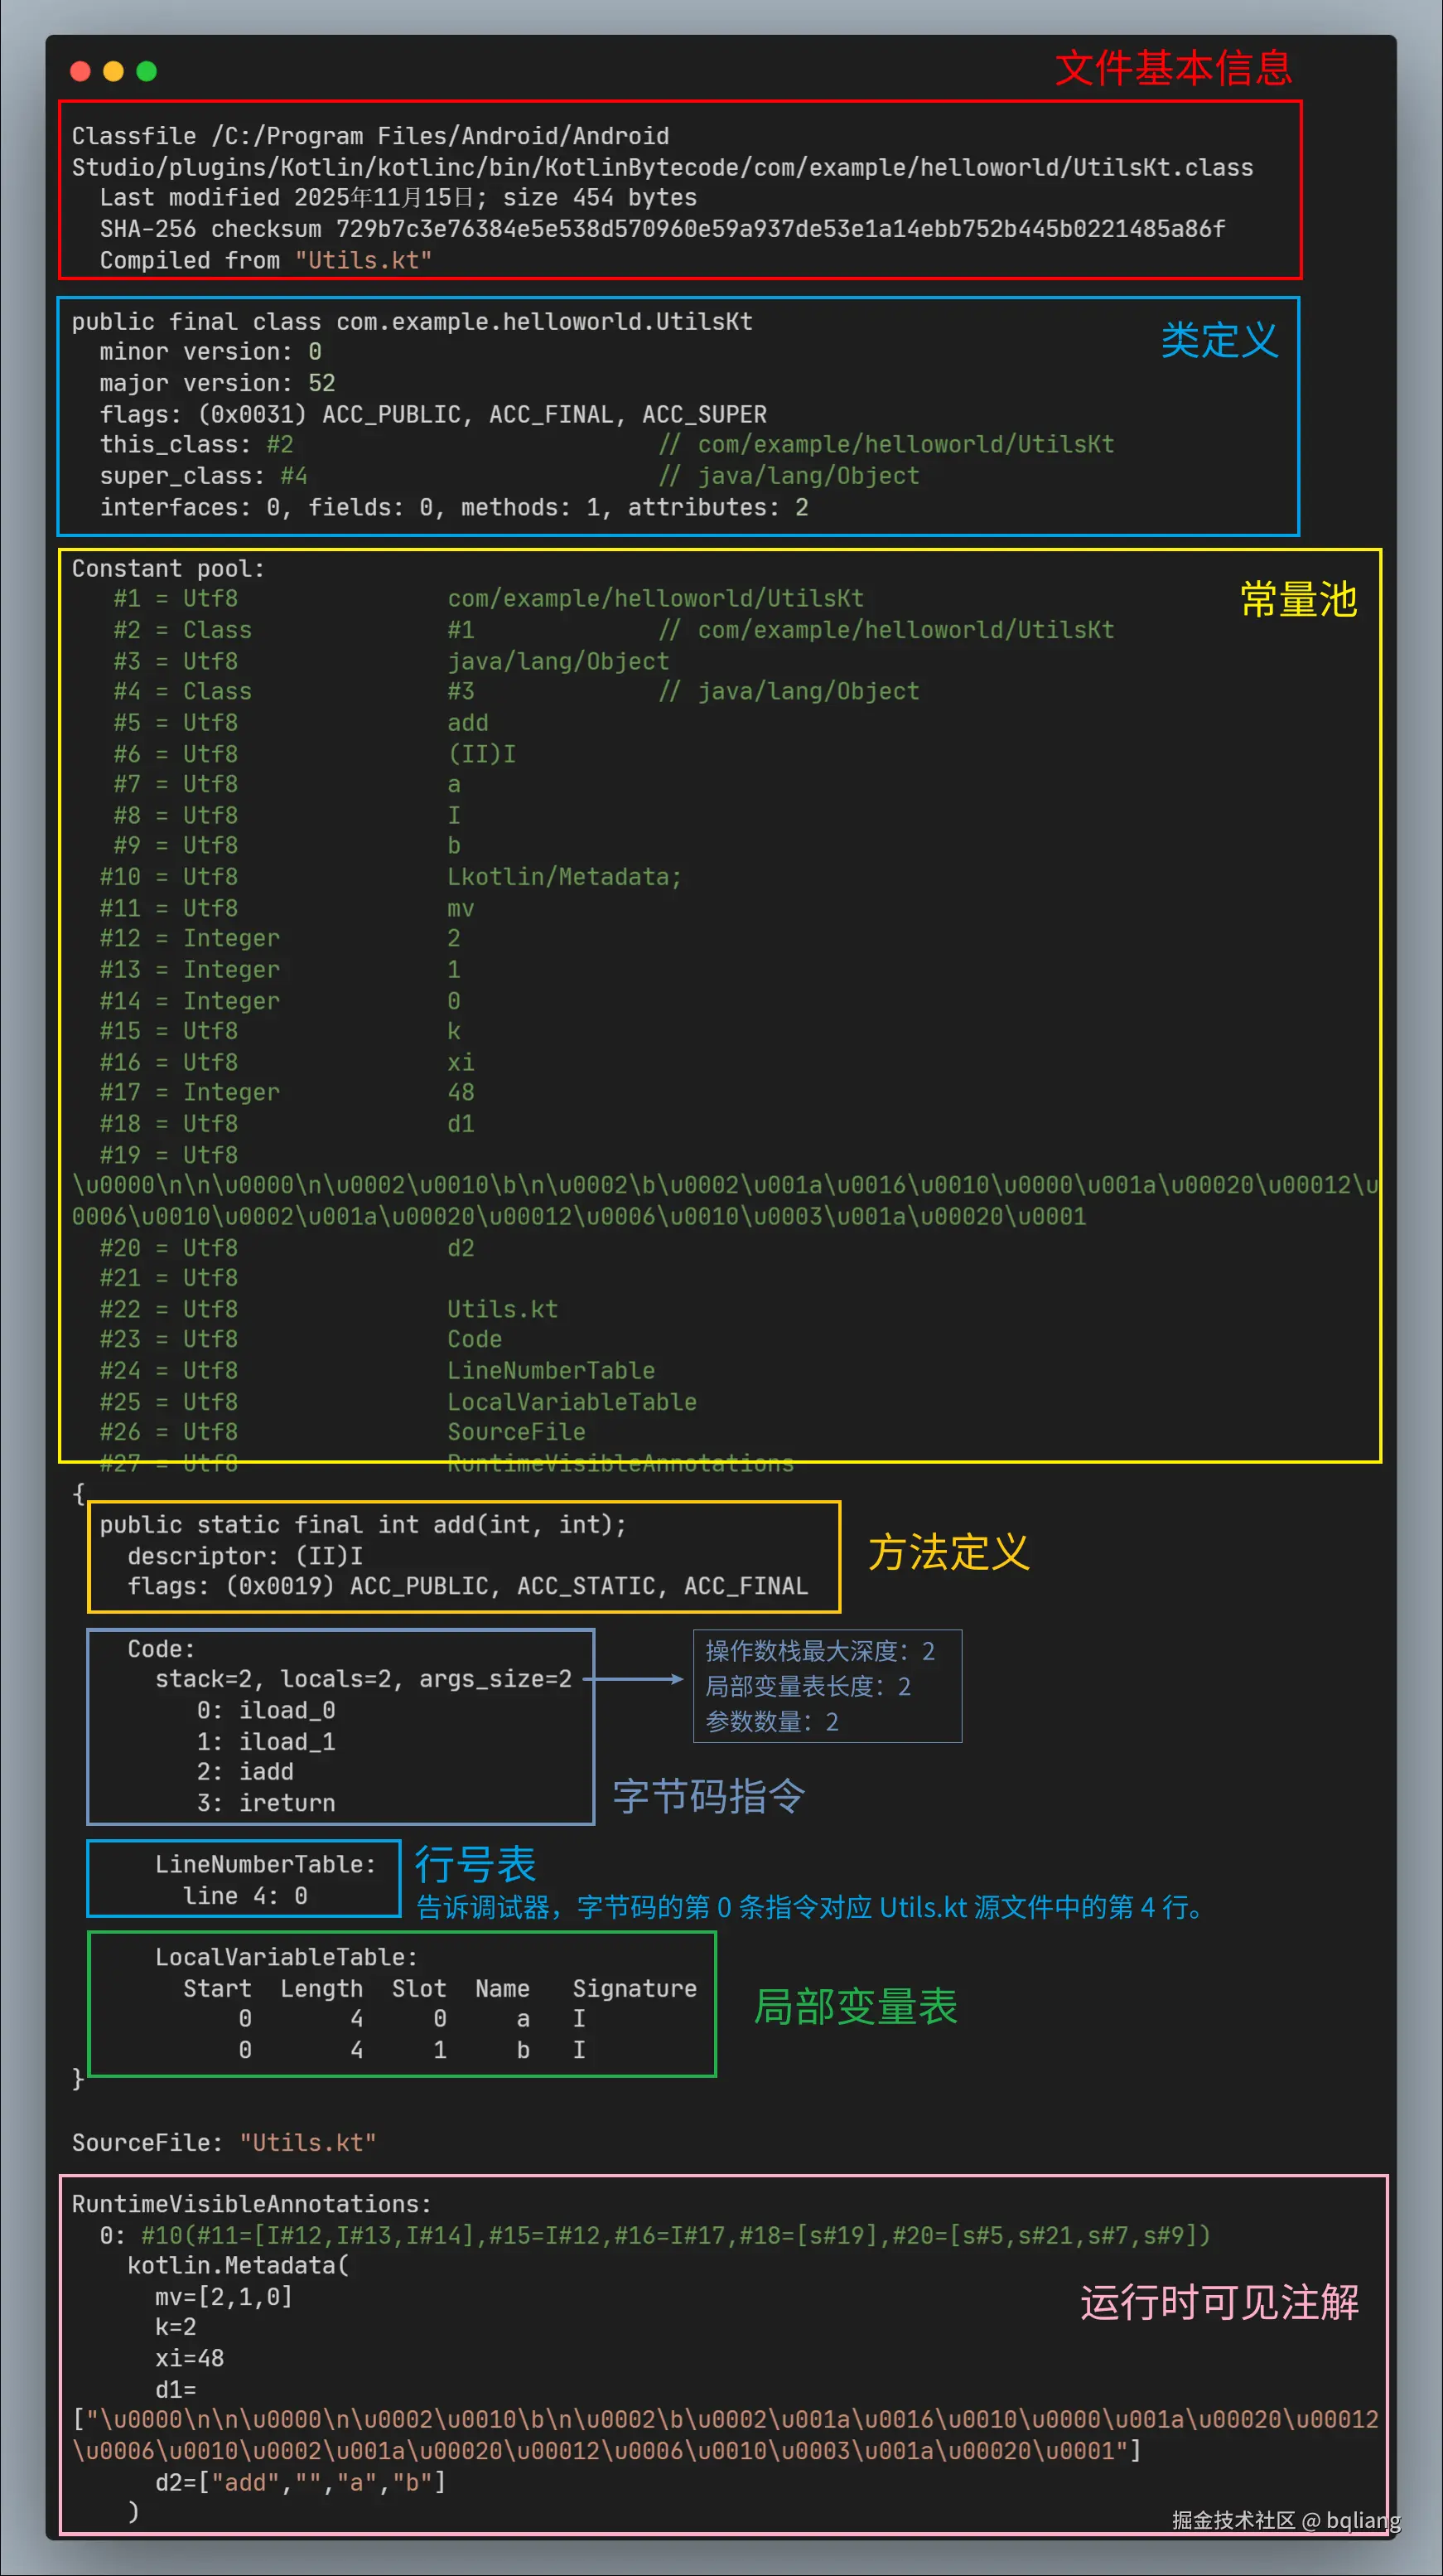Close the window with the red traffic light
The height and width of the screenshot is (2576, 1443).
[80, 71]
